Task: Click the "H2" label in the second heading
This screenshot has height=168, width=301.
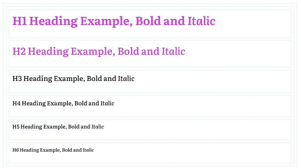Action: pyautogui.click(x=19, y=51)
